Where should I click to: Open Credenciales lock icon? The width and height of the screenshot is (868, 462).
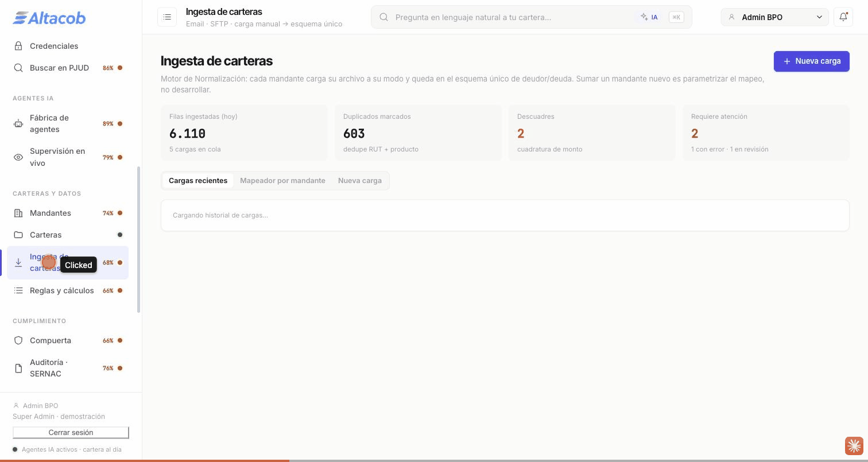click(18, 46)
